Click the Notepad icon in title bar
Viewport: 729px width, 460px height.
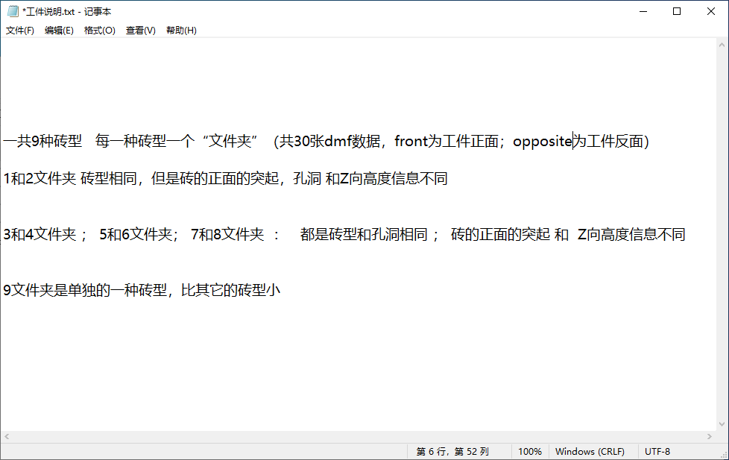click(x=12, y=11)
